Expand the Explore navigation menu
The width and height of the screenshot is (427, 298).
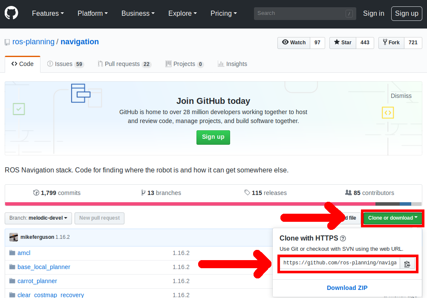182,13
